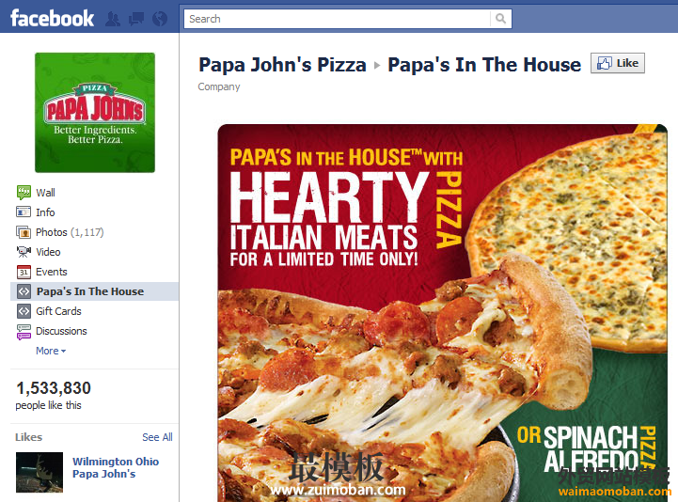
Task: Click the search magnifier icon
Action: click(x=500, y=19)
